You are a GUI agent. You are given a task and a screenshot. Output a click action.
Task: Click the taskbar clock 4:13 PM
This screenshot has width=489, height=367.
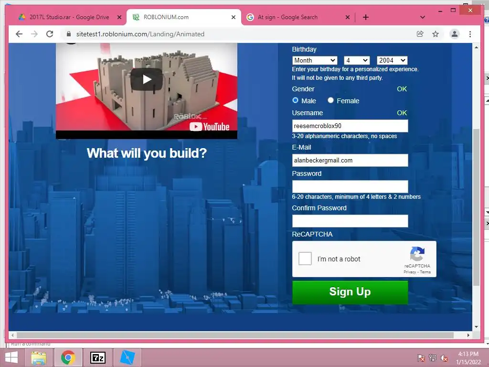(468, 354)
